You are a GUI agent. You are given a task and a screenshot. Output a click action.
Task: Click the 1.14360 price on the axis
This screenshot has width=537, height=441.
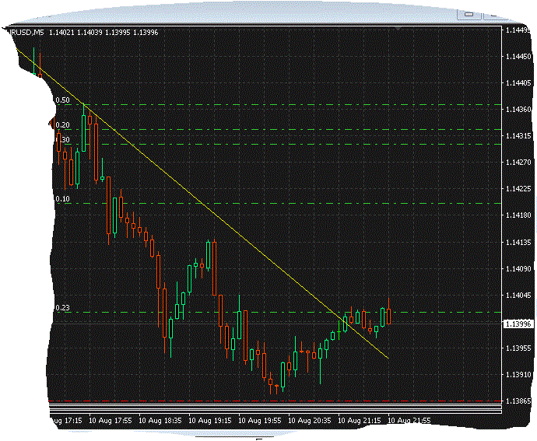[x=518, y=110]
